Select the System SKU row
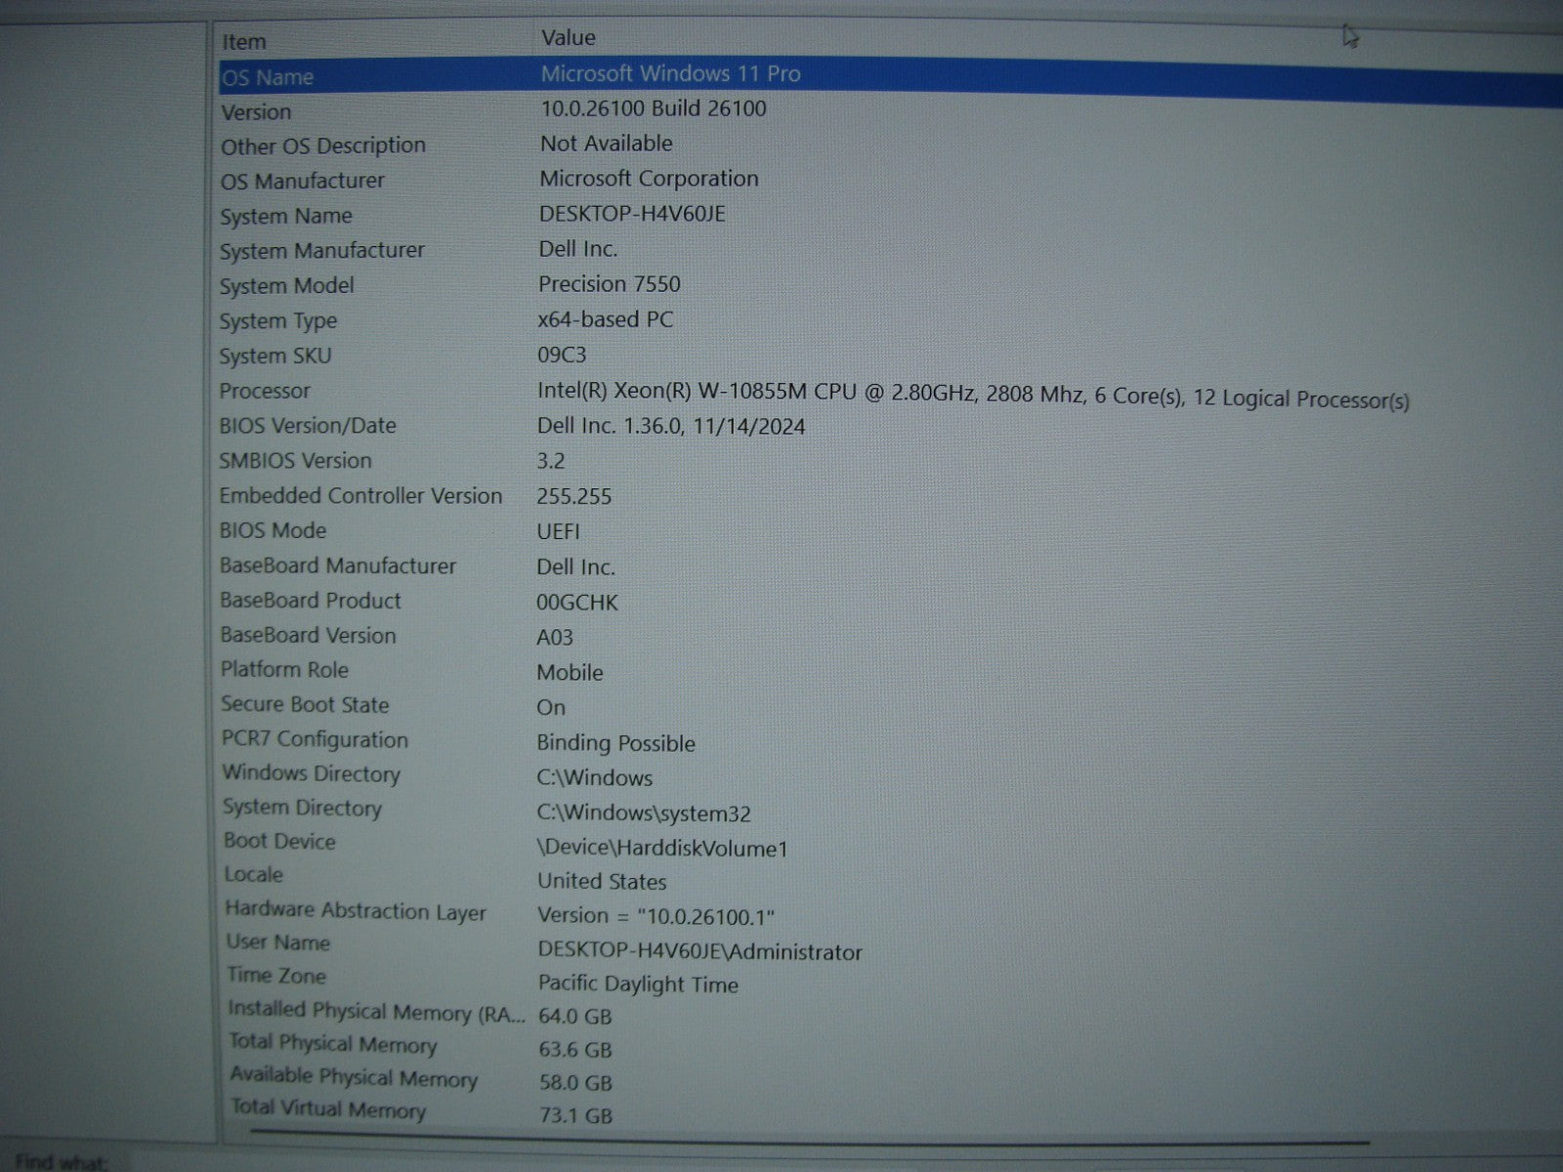Screen dimensions: 1563x1172 point(275,356)
